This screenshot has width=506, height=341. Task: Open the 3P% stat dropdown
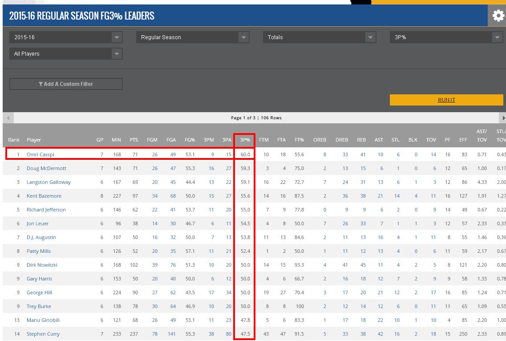point(446,37)
